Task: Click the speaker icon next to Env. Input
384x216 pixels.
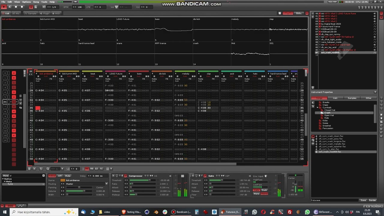Action: (266, 176)
